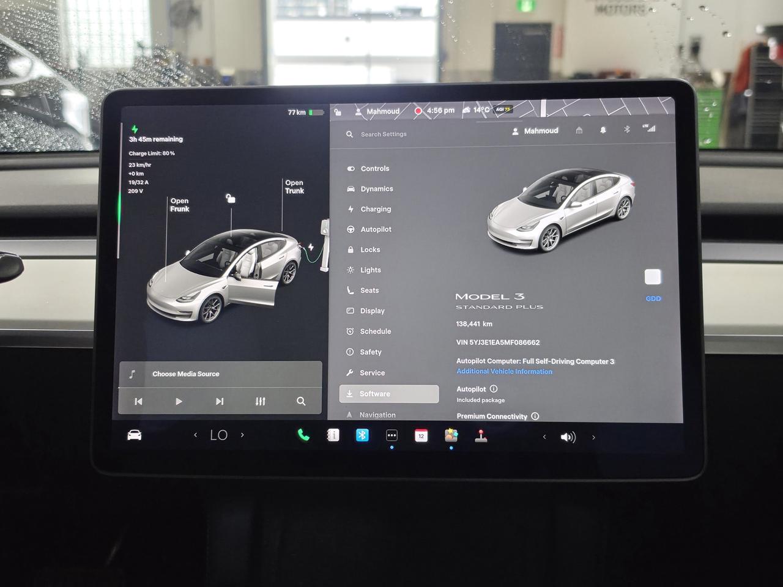
Task: Open the calendar app icon
Action: [421, 436]
